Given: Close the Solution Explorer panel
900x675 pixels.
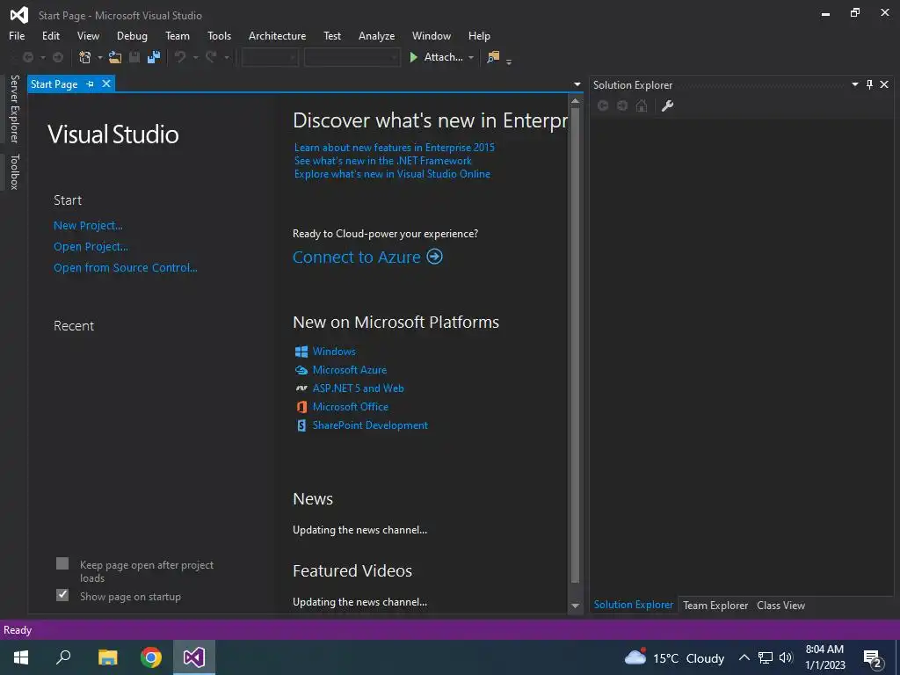Looking at the screenshot, I should 884,84.
